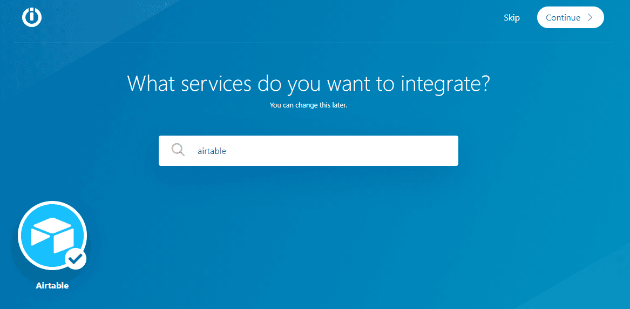The image size is (630, 309).
Task: Click the heading What services do you want
Action: [308, 84]
